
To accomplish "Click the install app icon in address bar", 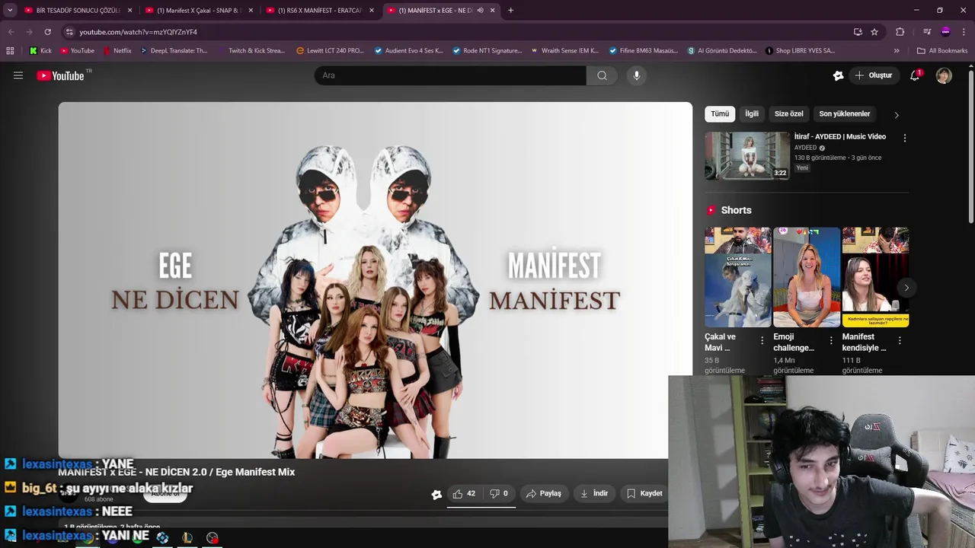I will [x=858, y=32].
